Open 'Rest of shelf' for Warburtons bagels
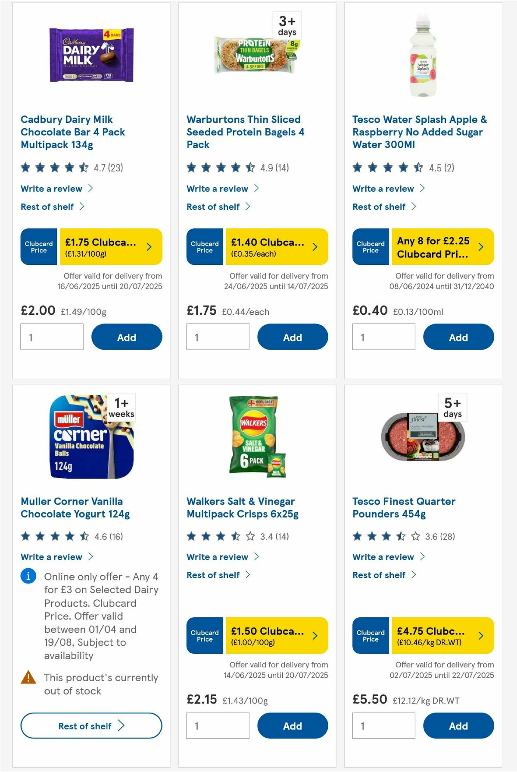Viewport: 517px width, 772px height. pyautogui.click(x=214, y=207)
